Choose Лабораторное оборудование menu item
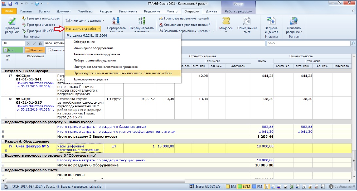This screenshot has width=357, height=191. point(123,61)
